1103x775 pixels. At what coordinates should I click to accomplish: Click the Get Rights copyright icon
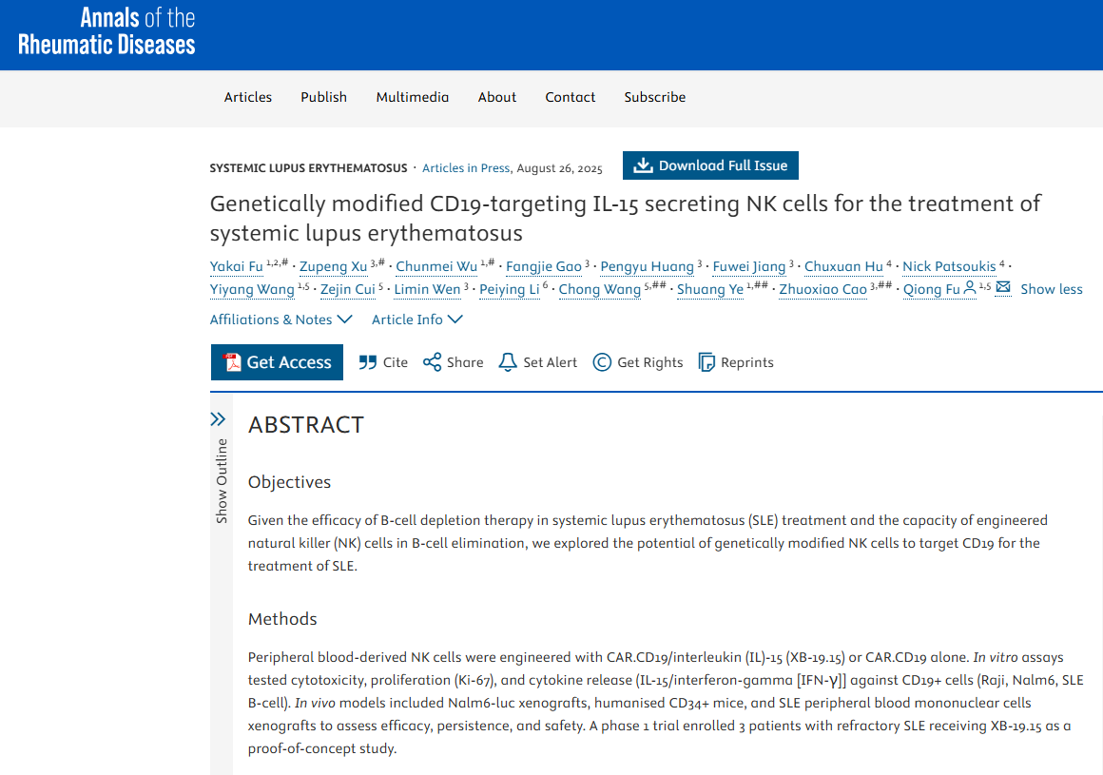tap(602, 362)
